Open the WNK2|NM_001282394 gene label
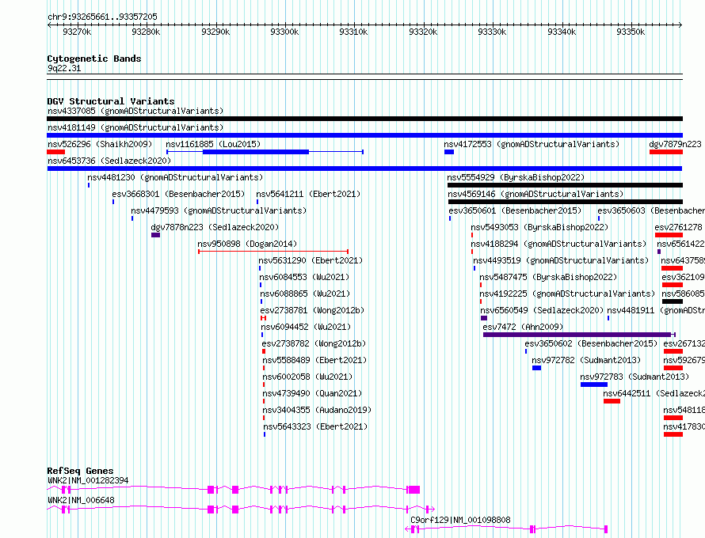The height and width of the screenshot is (538, 705). pyautogui.click(x=88, y=480)
